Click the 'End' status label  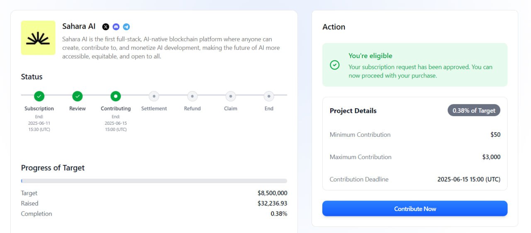pyautogui.click(x=269, y=109)
